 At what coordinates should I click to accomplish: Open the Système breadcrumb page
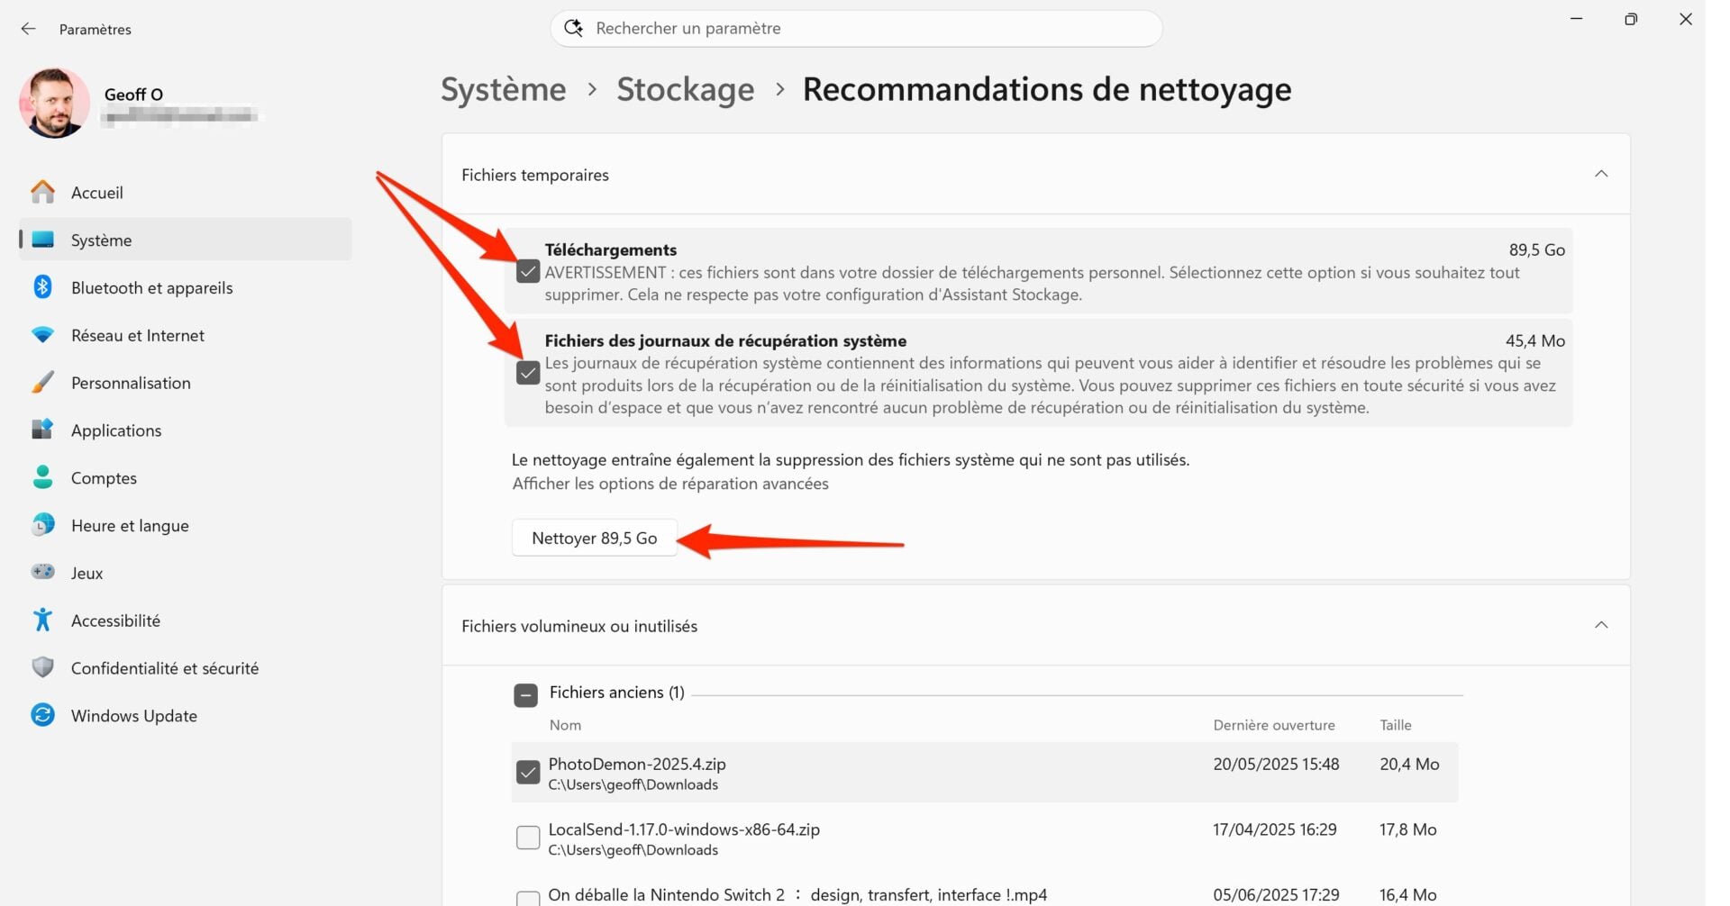click(502, 89)
